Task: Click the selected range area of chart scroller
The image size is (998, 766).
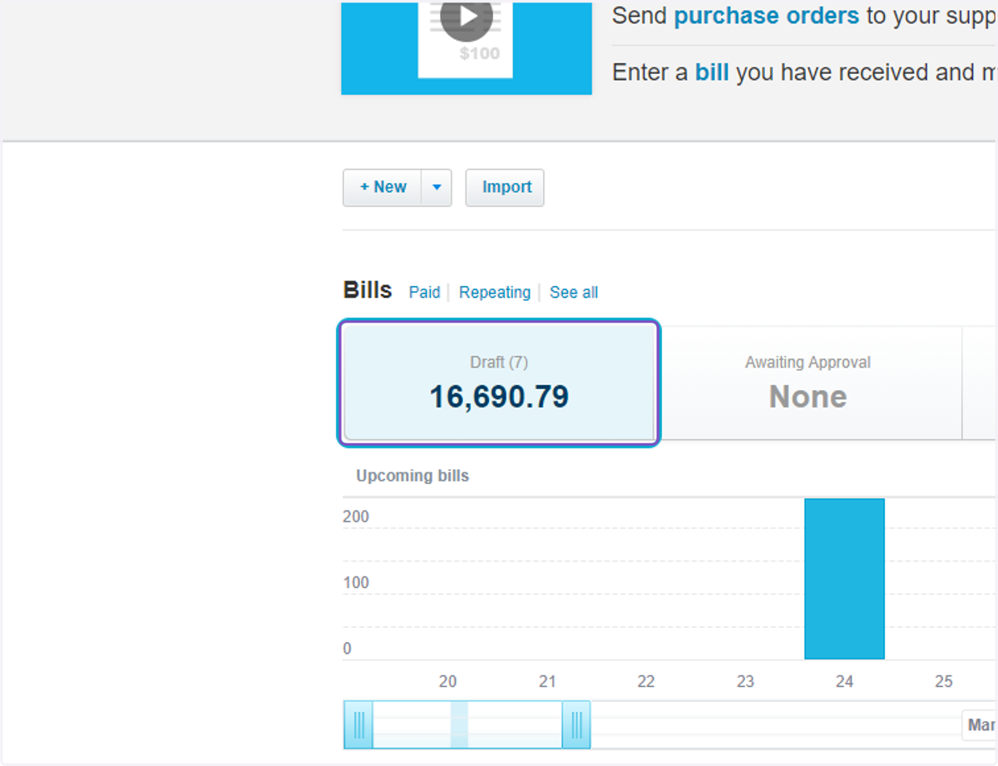Action: coord(467,724)
